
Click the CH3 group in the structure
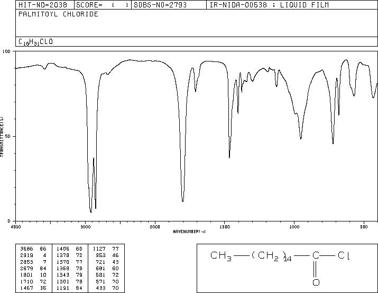[x=221, y=256]
